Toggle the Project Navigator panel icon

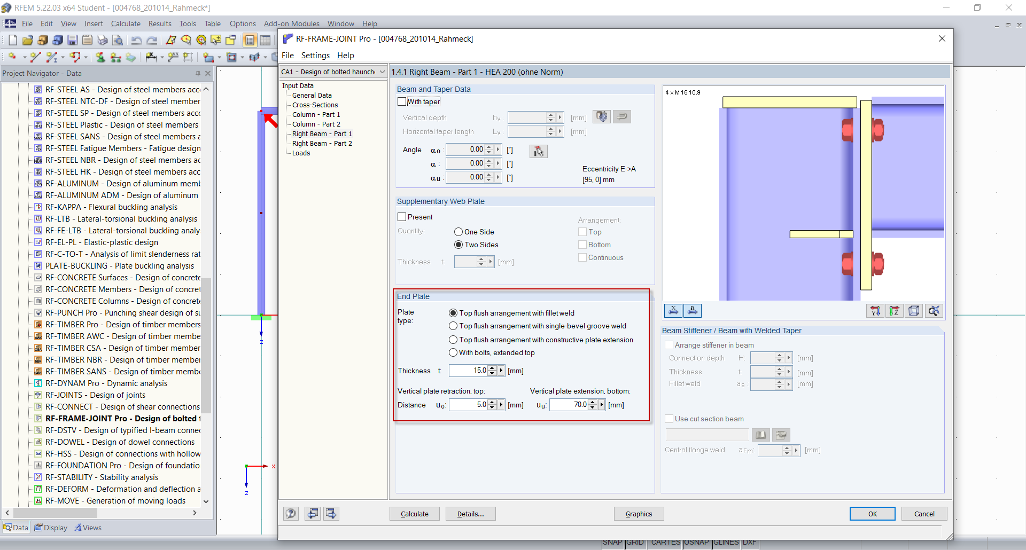(x=250, y=40)
